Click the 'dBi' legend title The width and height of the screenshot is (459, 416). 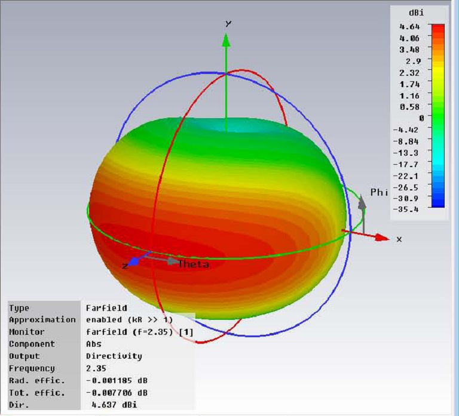click(416, 13)
